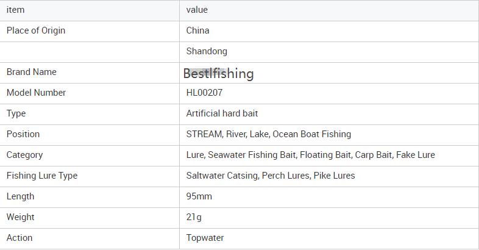Click 'Artificial hard bait' value
Viewport: 479px width, 250px height.
tap(222, 113)
